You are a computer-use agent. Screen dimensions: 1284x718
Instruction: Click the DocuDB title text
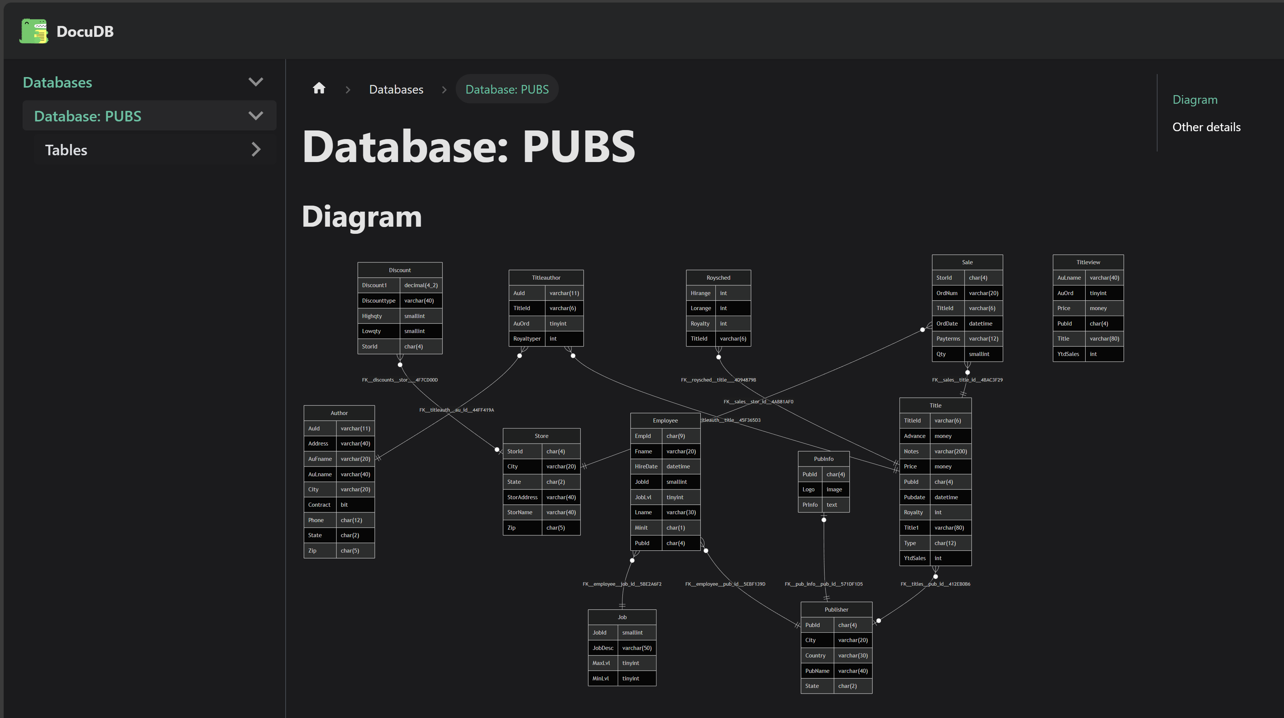[85, 31]
